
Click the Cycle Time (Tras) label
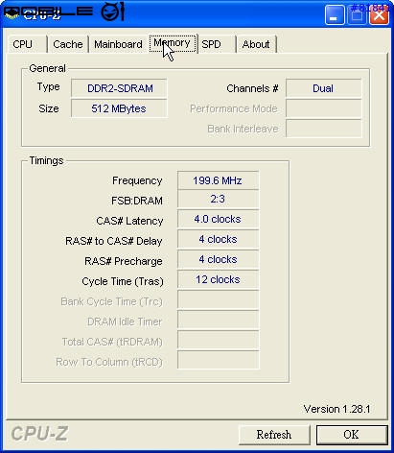pos(123,281)
